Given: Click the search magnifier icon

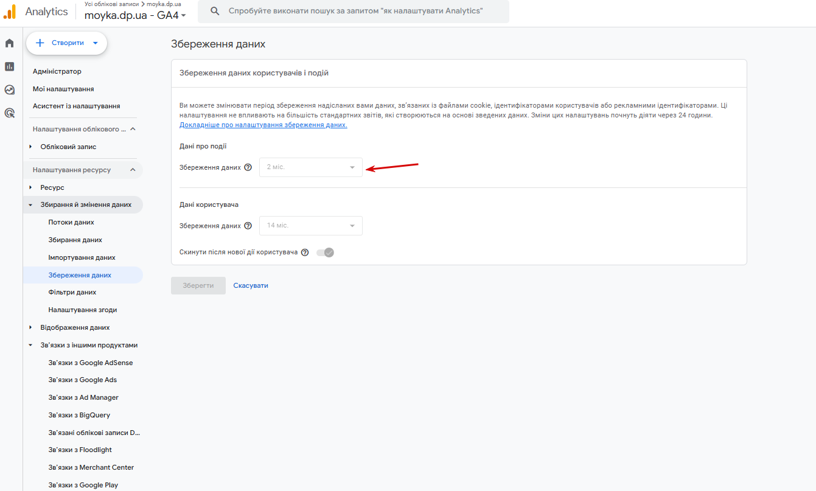Looking at the screenshot, I should 214,12.
